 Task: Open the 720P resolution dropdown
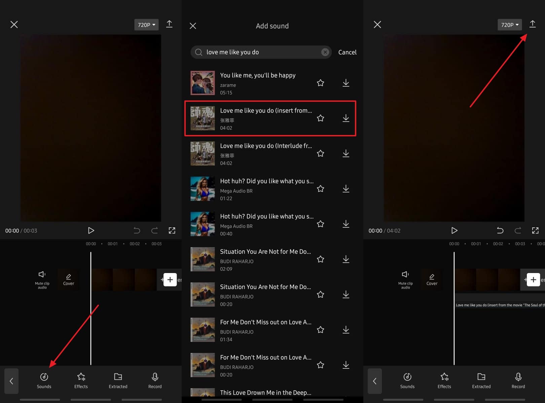tap(146, 25)
